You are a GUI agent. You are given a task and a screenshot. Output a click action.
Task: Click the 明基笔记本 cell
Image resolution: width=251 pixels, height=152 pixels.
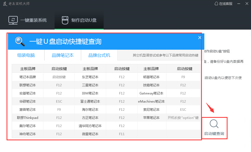click(151, 77)
